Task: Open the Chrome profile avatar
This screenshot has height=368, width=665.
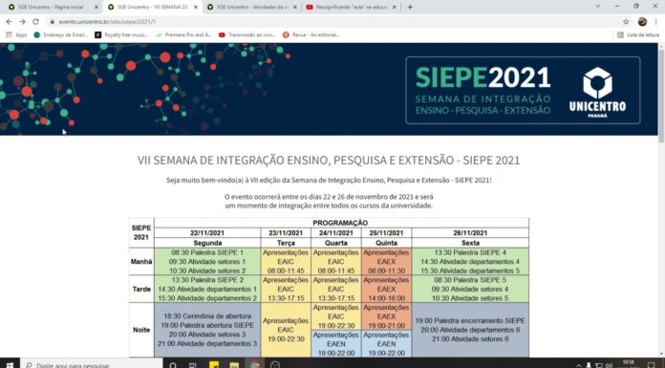Action: click(642, 22)
